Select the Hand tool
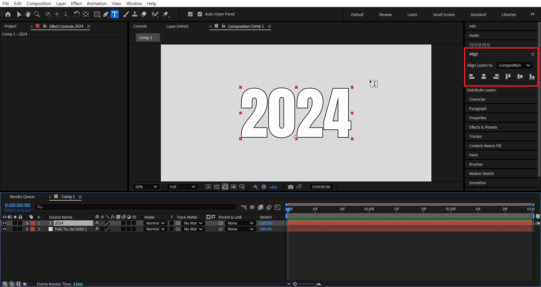541x287 pixels. coord(28,14)
